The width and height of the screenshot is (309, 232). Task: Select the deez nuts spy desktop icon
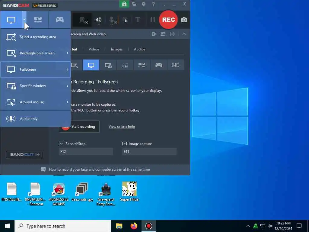tap(82, 192)
